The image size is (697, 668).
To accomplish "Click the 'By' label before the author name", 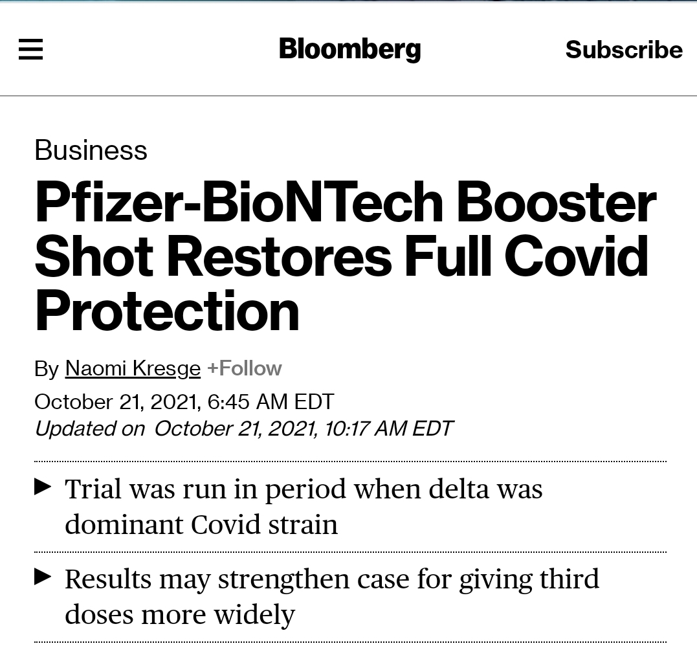I will click(47, 368).
